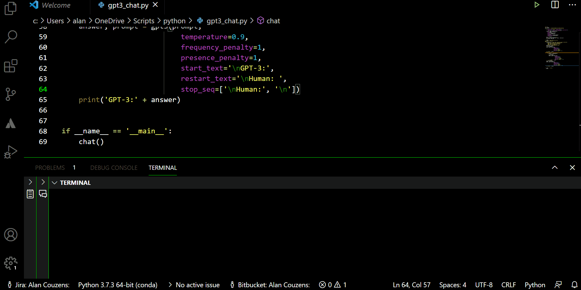Click the feedback icon in status bar
Screen dimensions: 581x290
point(558,285)
